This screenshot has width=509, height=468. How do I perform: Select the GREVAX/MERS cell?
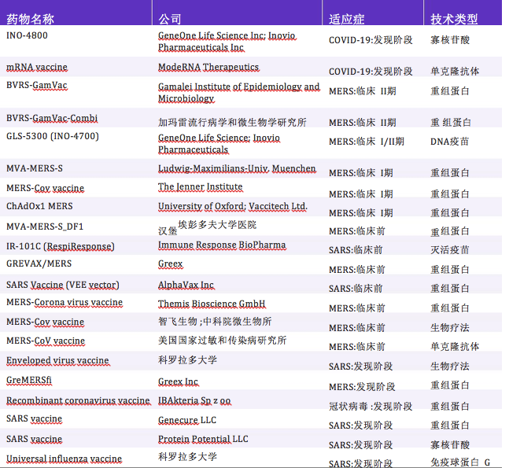coord(39,263)
